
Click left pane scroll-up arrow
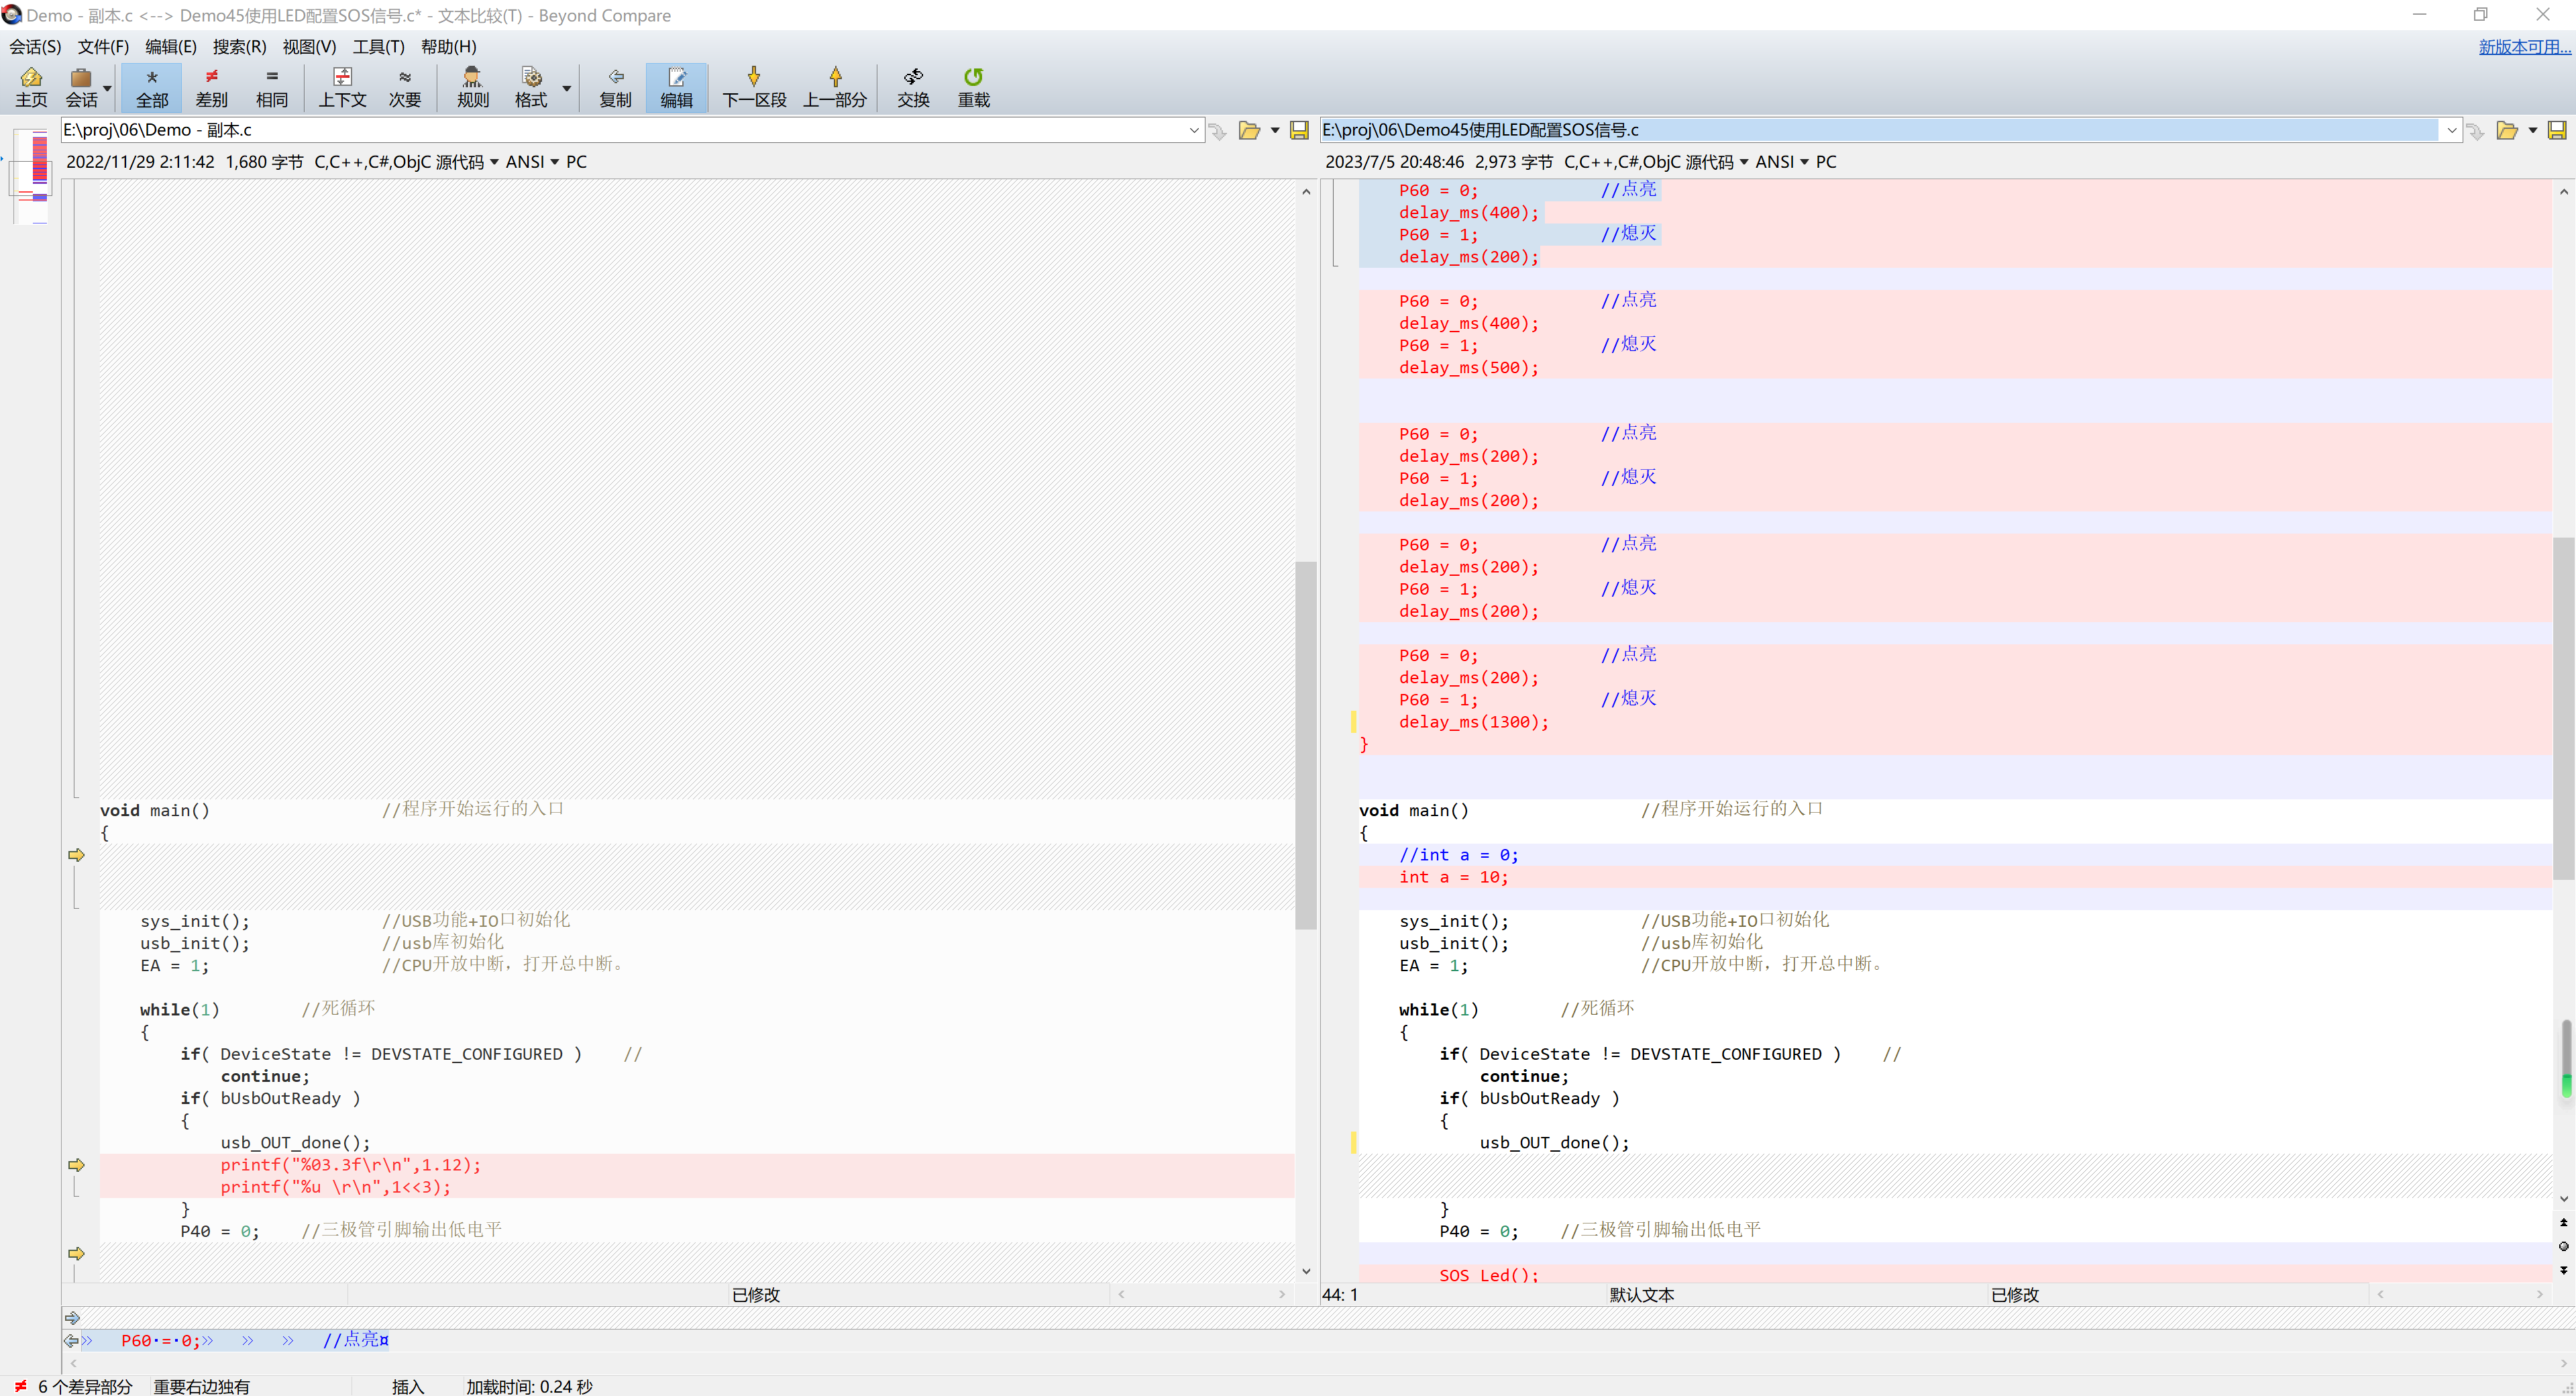(1305, 191)
